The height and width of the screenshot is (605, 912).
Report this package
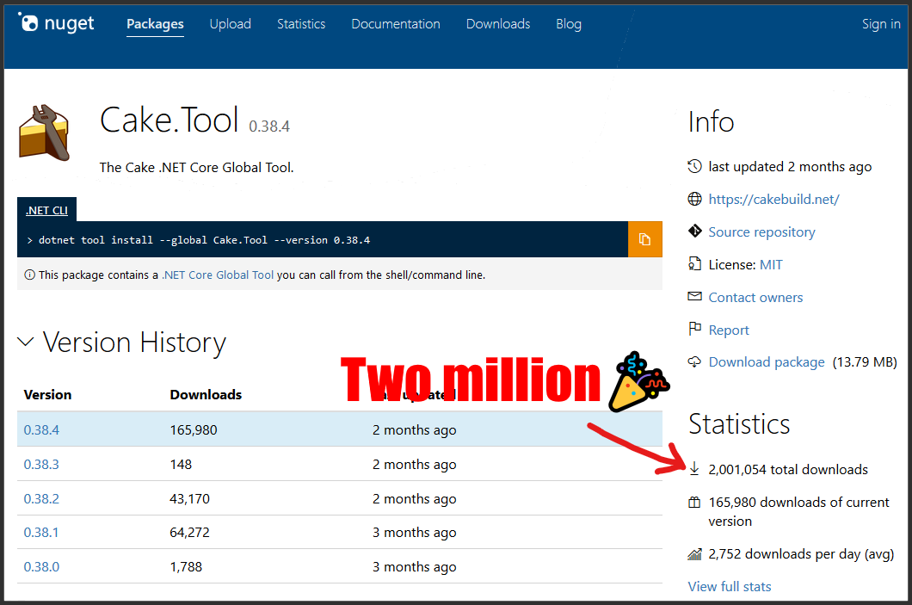(x=729, y=330)
